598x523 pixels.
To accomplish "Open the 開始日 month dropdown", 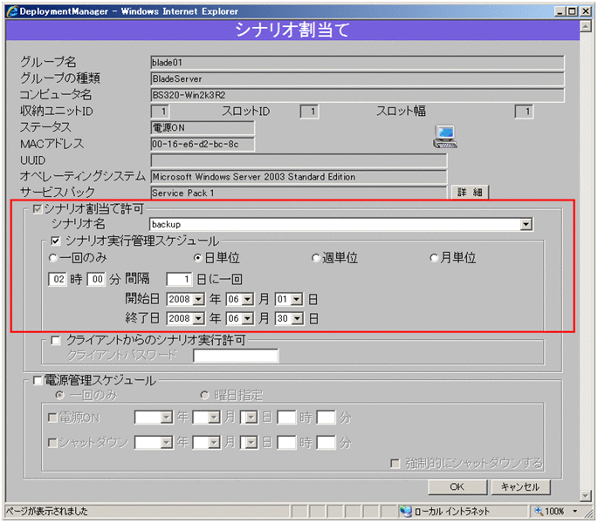I will pos(248,299).
